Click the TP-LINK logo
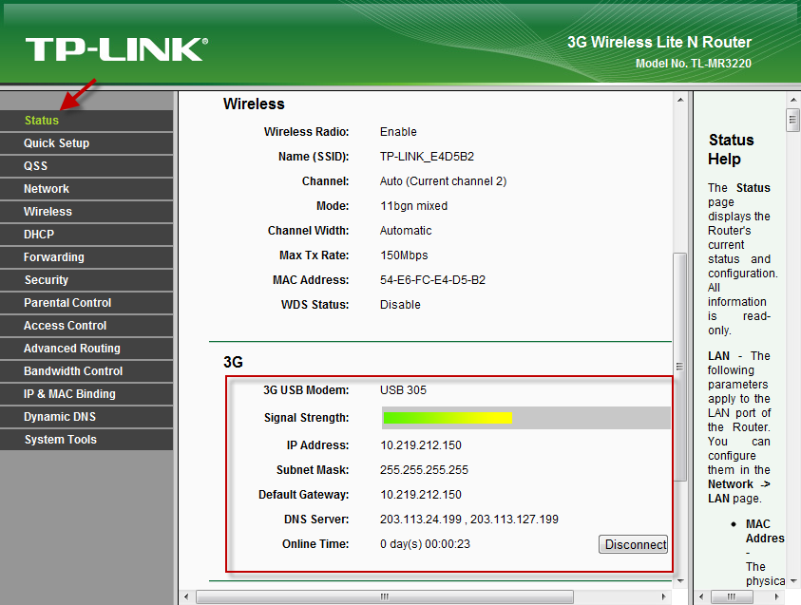Viewport: 801px width, 605px height. tap(117, 49)
